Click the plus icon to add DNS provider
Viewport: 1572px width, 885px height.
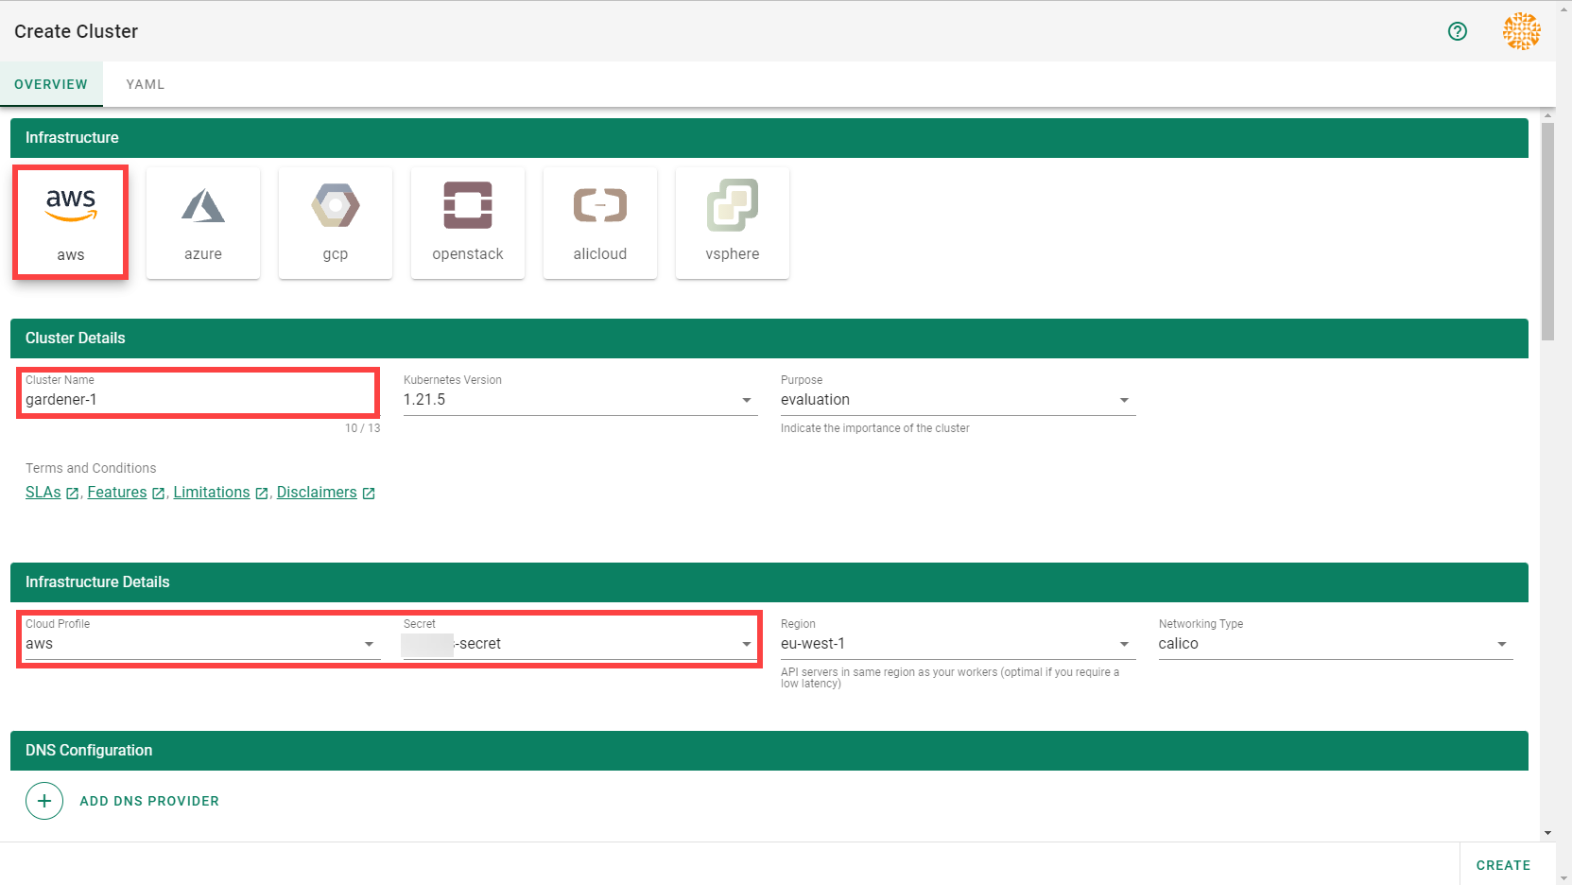[44, 801]
